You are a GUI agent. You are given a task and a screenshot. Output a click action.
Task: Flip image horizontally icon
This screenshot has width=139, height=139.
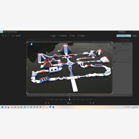coord(90,103)
